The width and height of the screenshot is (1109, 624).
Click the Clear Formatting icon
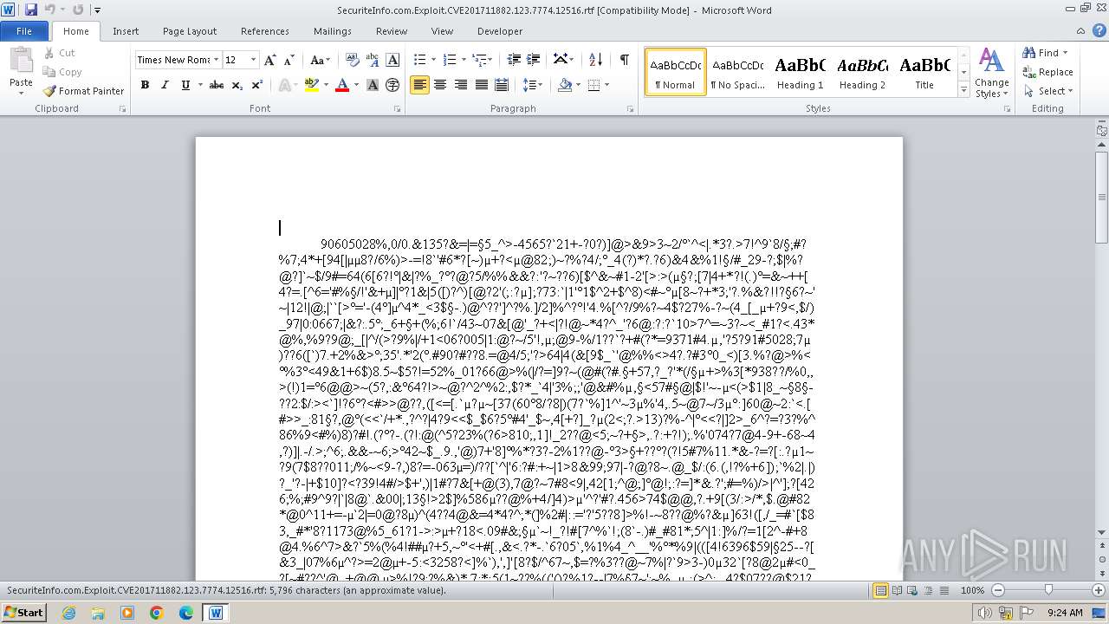(x=353, y=60)
